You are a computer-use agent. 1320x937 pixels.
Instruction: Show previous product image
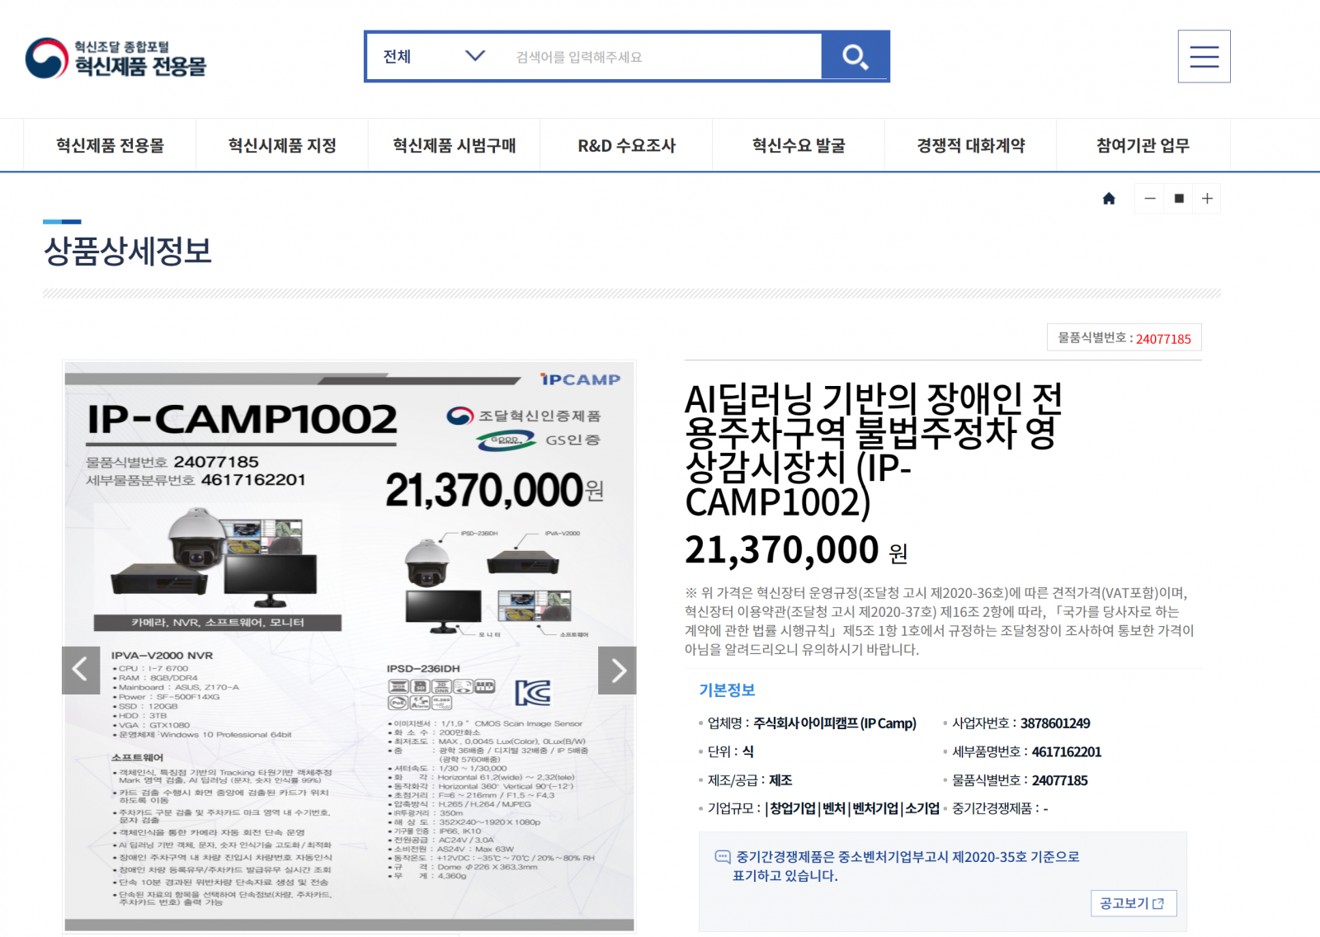(81, 670)
